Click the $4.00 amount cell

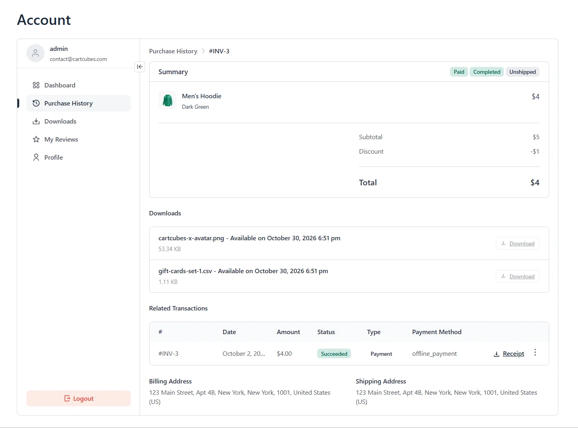tap(284, 354)
